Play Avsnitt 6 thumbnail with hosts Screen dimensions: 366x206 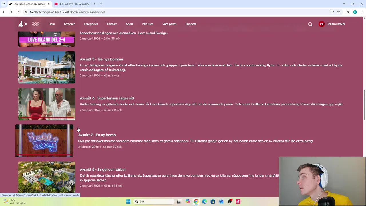click(47, 104)
